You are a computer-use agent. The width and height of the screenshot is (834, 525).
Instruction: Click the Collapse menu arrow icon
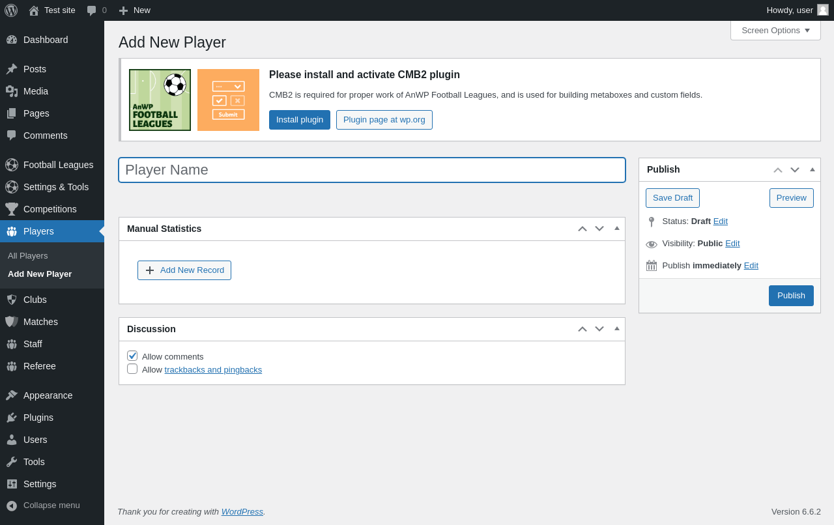coord(12,505)
